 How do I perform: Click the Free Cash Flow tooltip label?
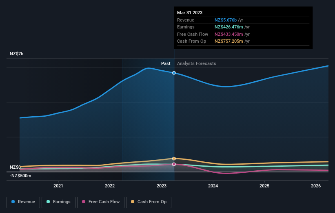[193, 34]
